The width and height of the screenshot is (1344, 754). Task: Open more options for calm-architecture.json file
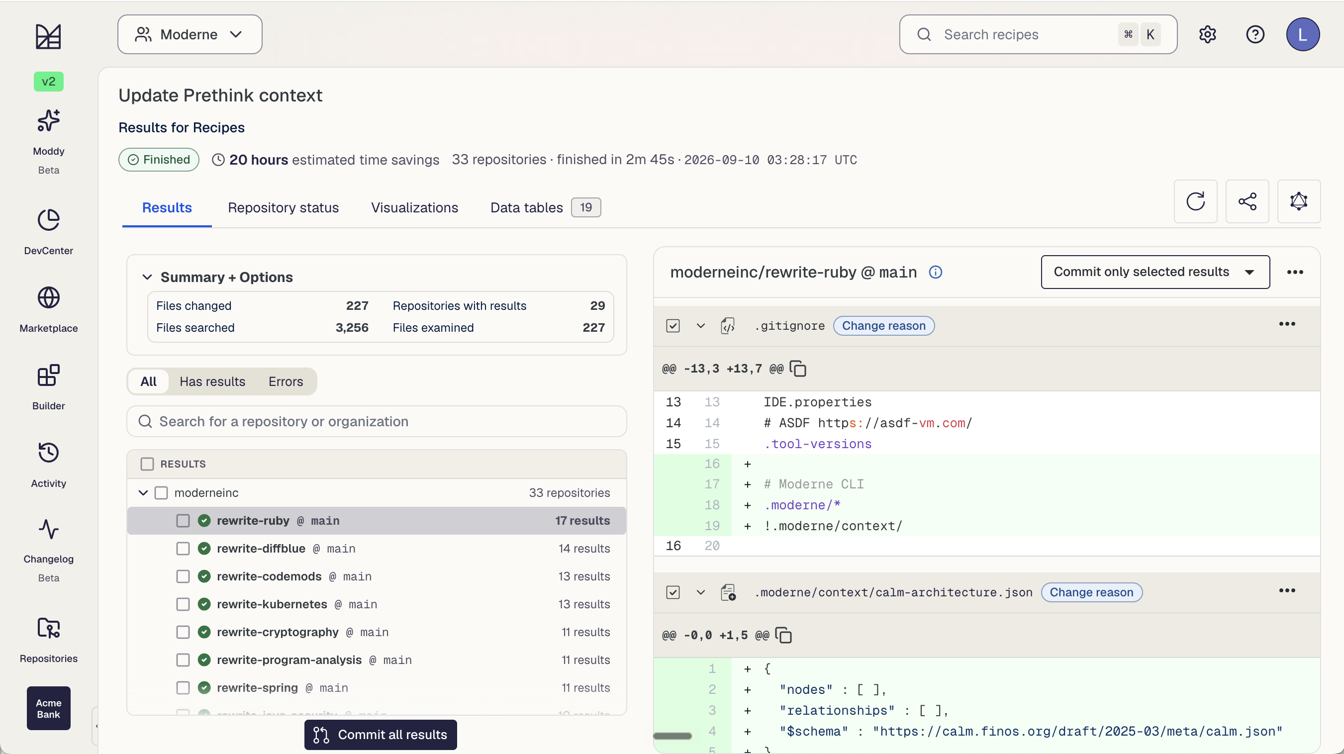(1287, 591)
